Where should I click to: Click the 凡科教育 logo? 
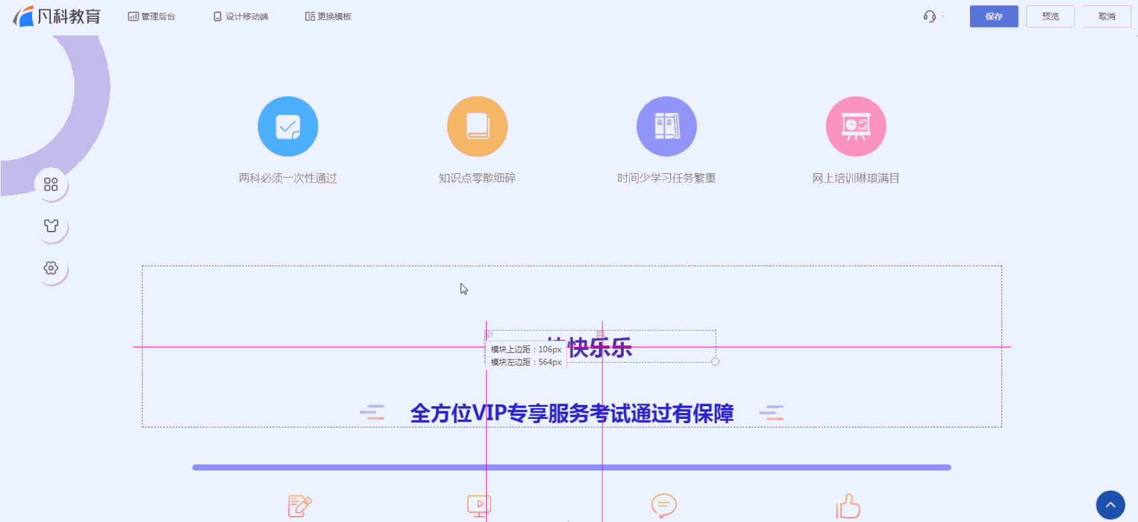tap(57, 16)
